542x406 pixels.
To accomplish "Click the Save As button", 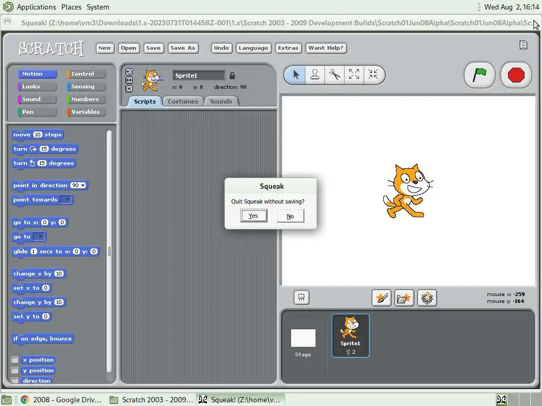I will coord(183,48).
